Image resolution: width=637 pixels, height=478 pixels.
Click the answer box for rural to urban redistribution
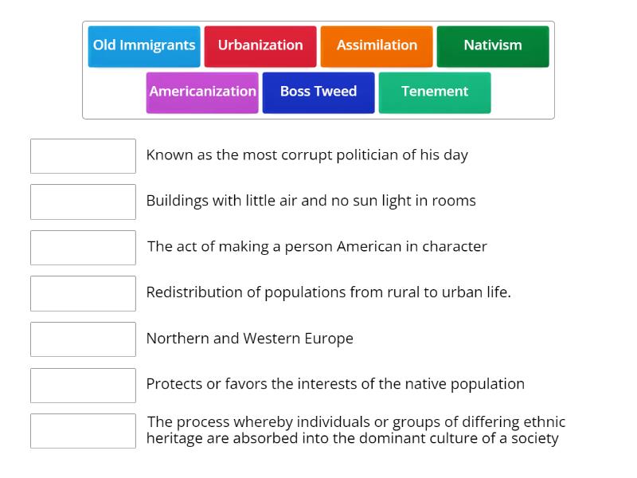(x=83, y=293)
